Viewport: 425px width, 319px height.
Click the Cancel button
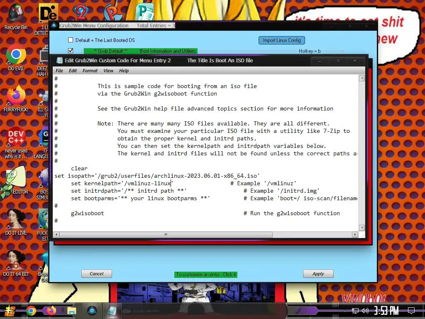(x=96, y=274)
